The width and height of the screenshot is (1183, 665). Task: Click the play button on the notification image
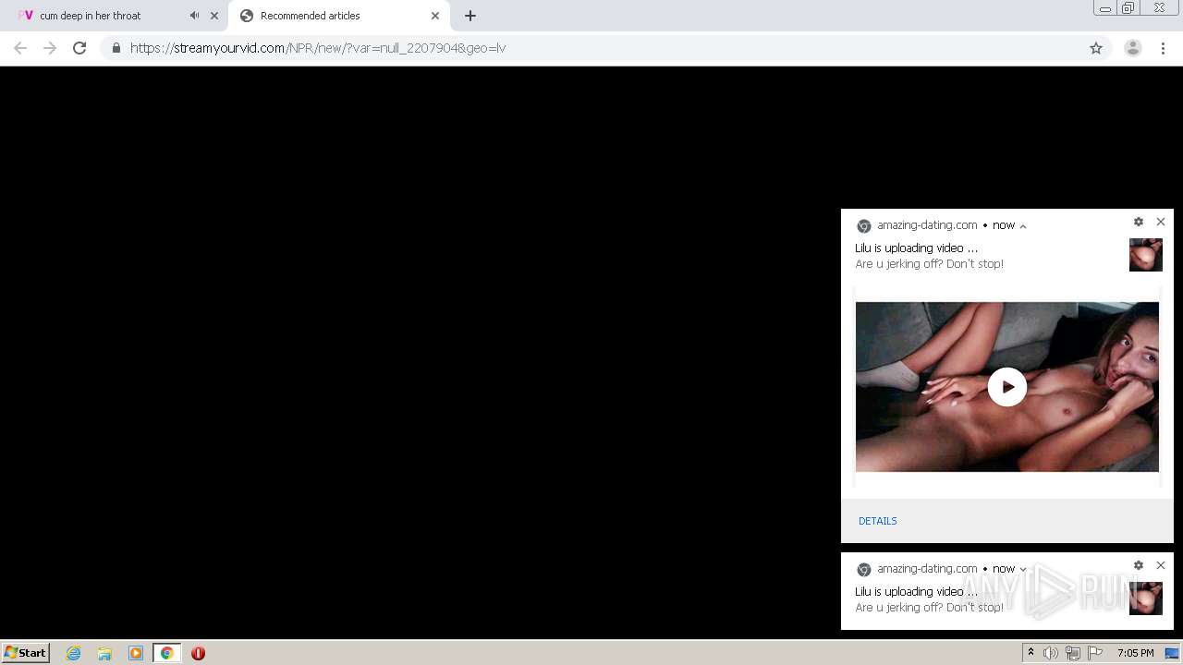click(1007, 387)
